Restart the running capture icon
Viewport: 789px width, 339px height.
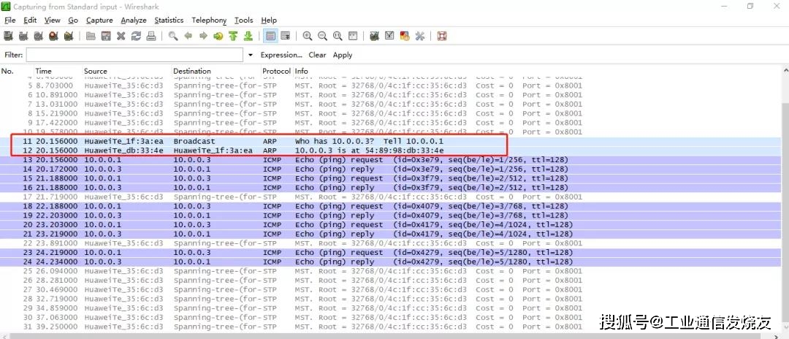(69, 37)
